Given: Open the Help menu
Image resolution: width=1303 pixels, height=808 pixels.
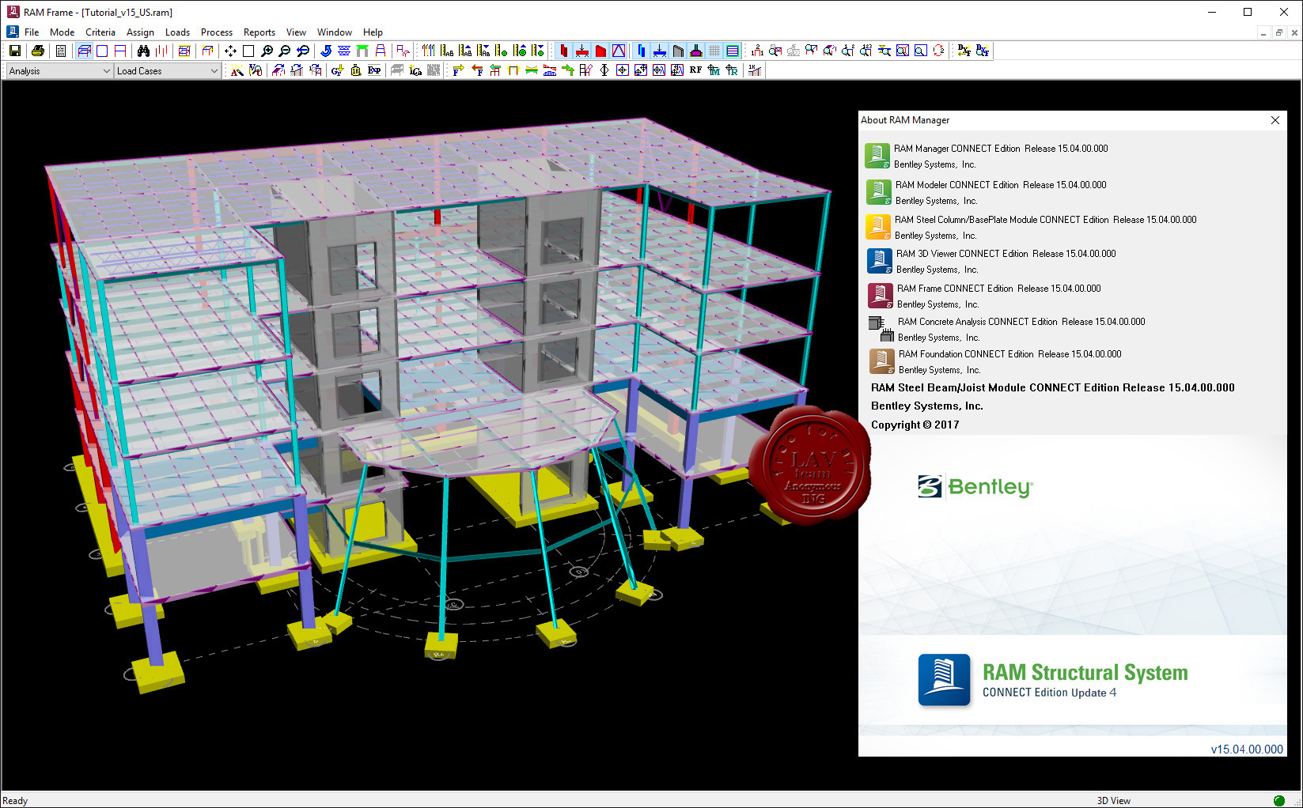Looking at the screenshot, I should (373, 32).
